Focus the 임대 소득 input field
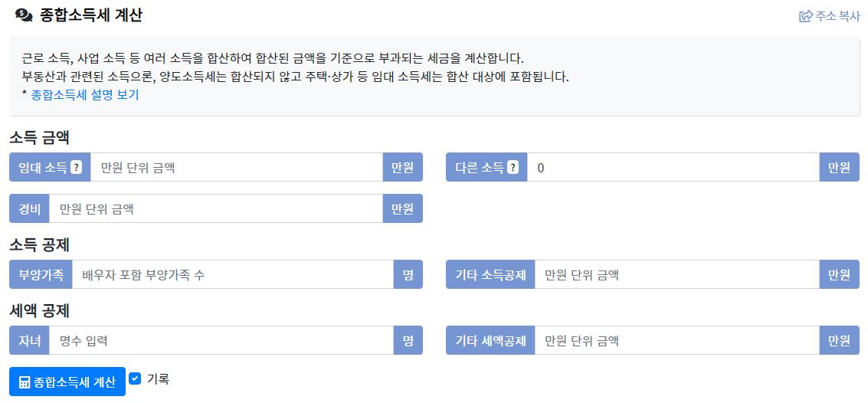This screenshot has height=403, width=868. (x=237, y=167)
